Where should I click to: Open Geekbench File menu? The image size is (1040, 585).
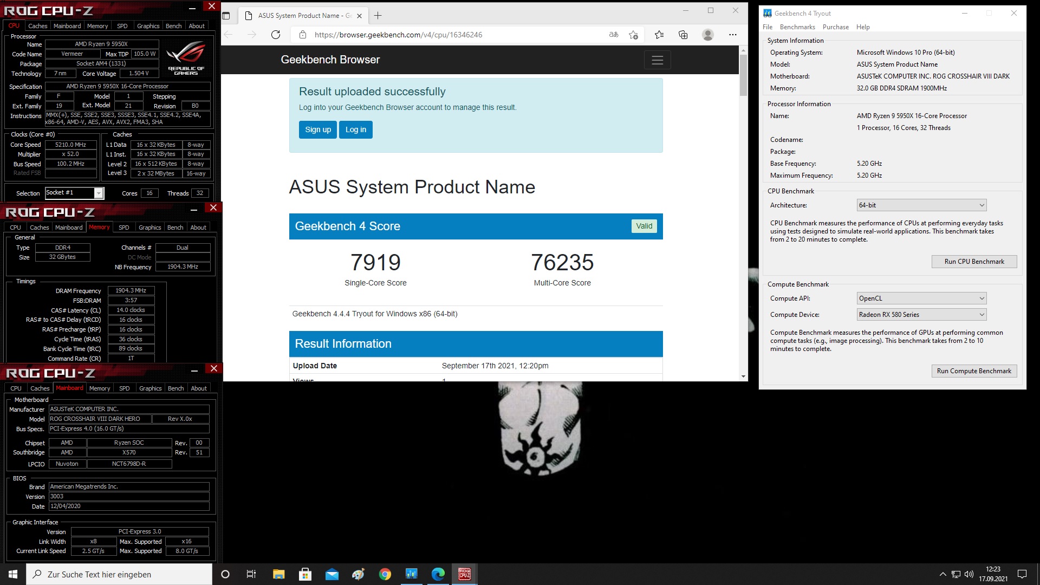pos(768,27)
